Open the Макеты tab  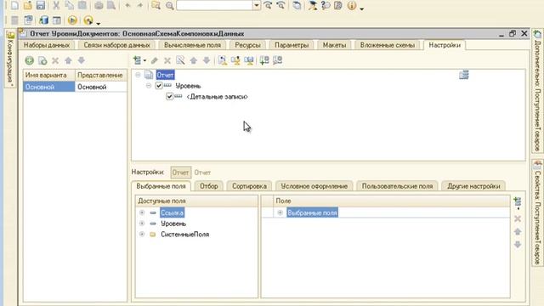pyautogui.click(x=334, y=45)
